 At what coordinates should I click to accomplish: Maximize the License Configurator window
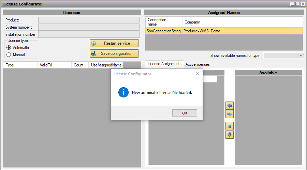(x=297, y=4)
